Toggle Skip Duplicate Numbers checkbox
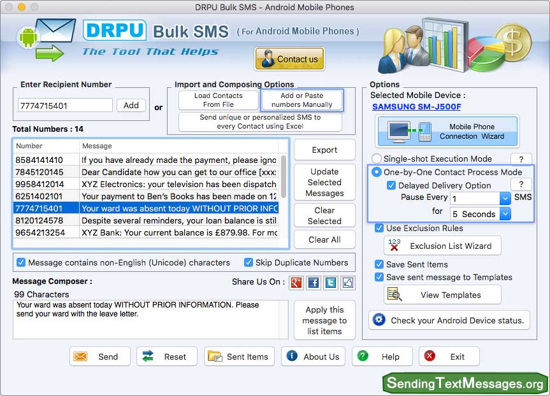This screenshot has width=550, height=396. 249,262
